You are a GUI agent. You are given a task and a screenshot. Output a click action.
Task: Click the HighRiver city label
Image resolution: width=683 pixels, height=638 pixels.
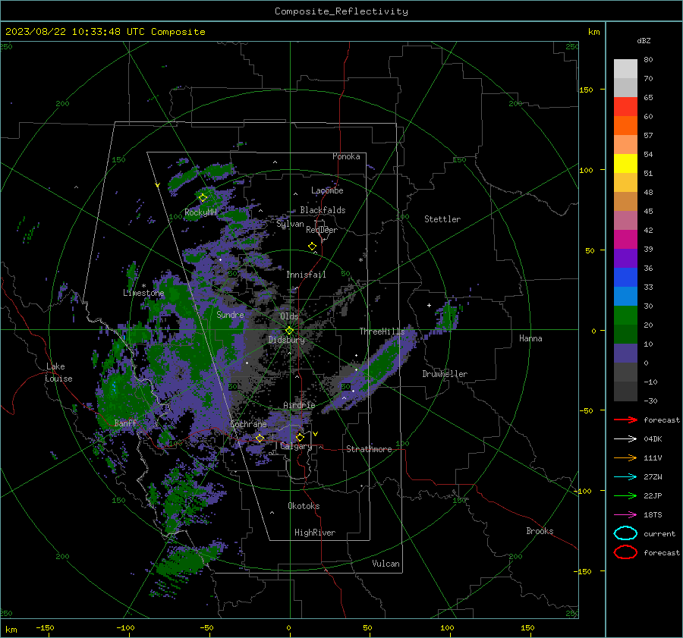coord(315,533)
